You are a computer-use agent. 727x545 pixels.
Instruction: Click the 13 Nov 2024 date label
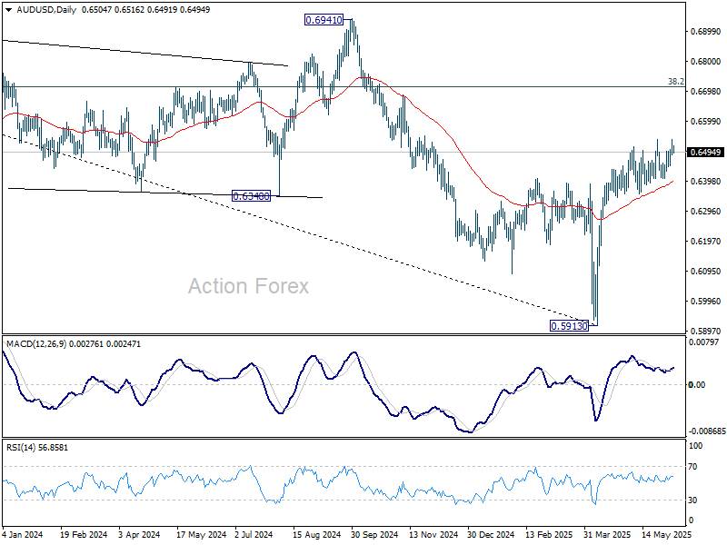(433, 534)
